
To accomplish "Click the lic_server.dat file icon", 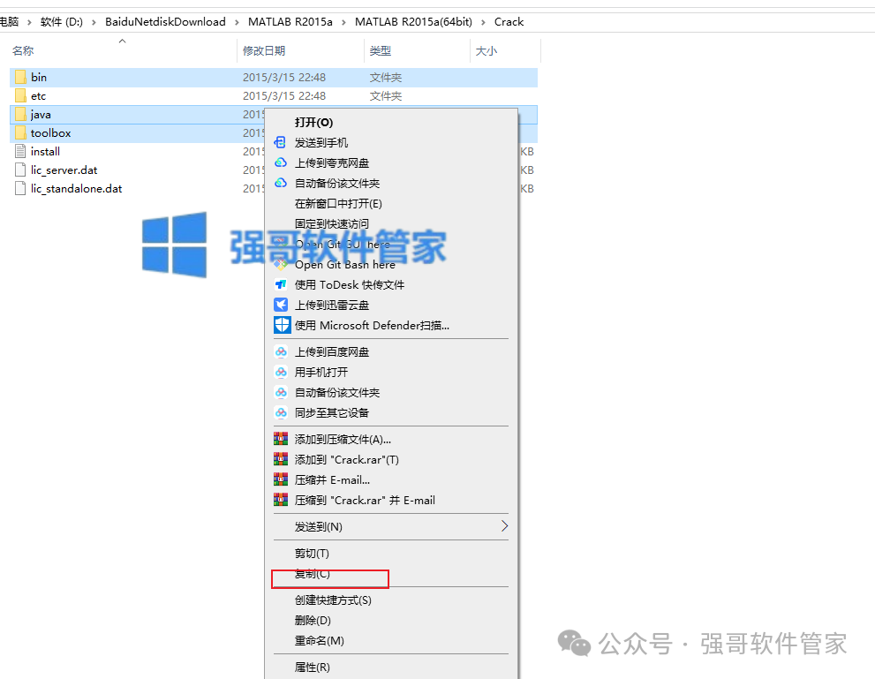I will coord(20,170).
